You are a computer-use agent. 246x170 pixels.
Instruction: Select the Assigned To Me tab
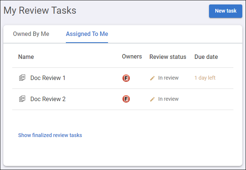[87, 34]
